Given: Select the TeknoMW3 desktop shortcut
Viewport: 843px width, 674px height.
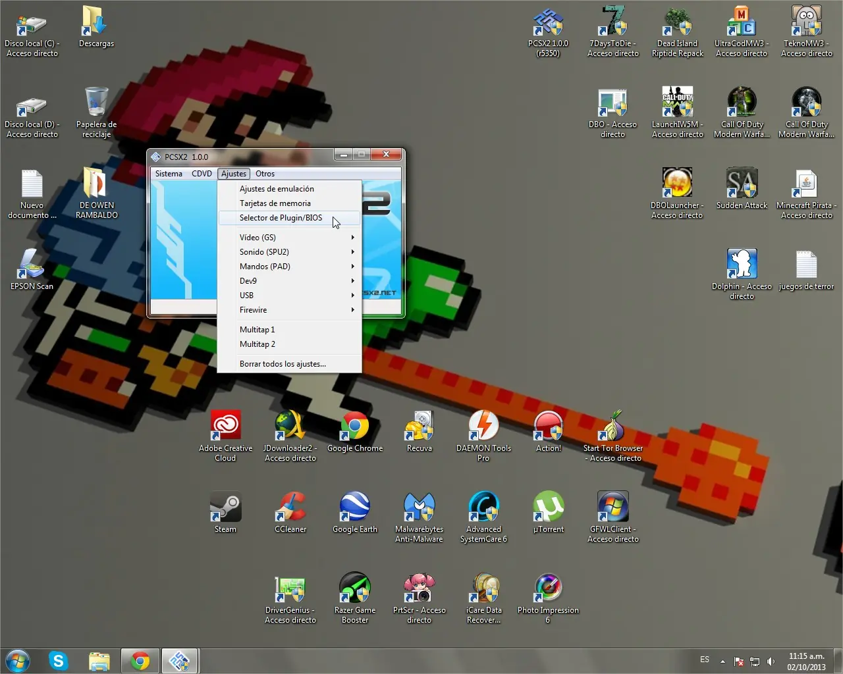Looking at the screenshot, I should pyautogui.click(x=807, y=32).
